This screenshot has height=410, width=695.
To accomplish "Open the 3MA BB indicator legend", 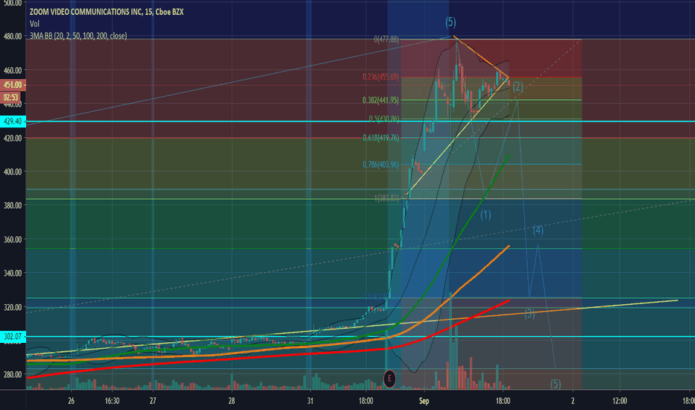I will coord(78,36).
